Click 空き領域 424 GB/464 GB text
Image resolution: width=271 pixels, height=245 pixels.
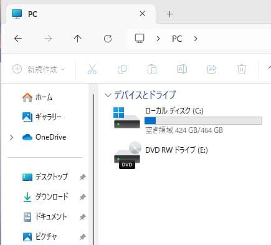click(x=184, y=130)
